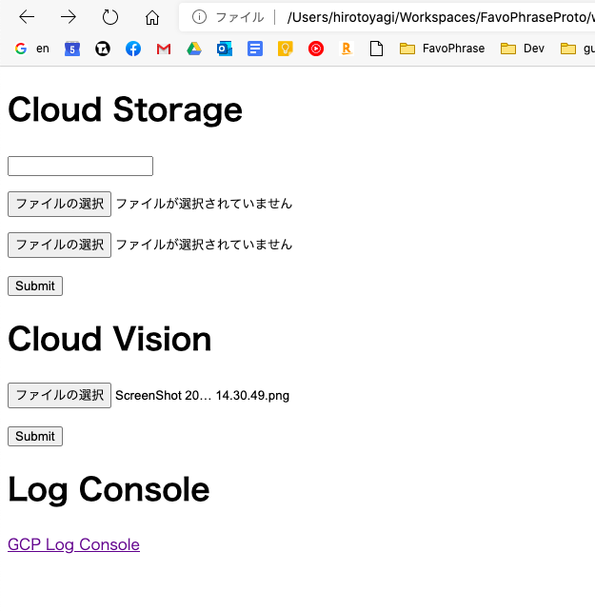The width and height of the screenshot is (595, 611).
Task: Open the Google Docs bookmark icon
Action: [254, 49]
